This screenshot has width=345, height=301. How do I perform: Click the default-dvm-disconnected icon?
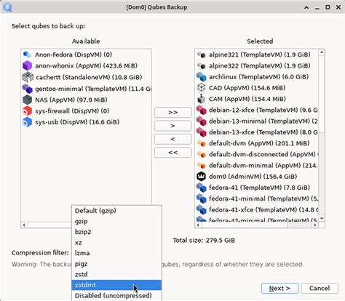pyautogui.click(x=202, y=154)
